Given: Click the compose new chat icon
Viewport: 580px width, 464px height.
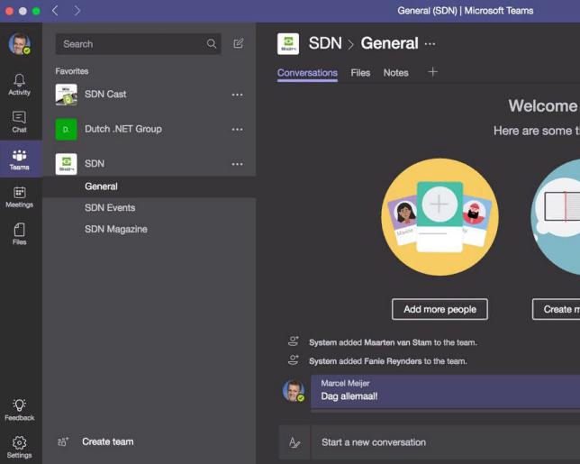Looking at the screenshot, I should [239, 43].
